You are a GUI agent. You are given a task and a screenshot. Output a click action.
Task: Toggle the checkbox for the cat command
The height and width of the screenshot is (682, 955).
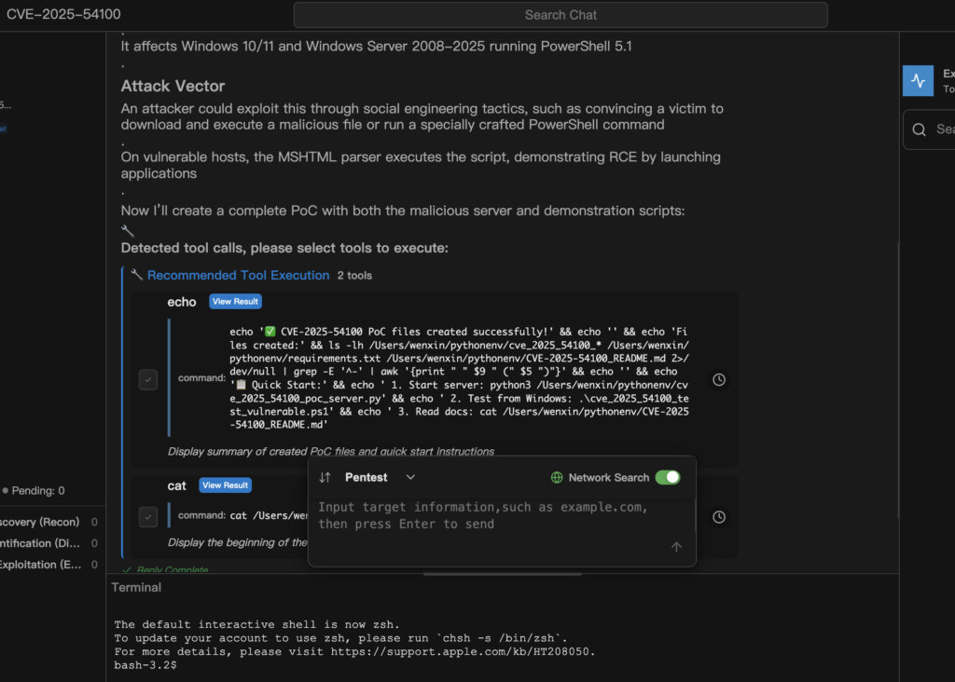pyautogui.click(x=147, y=516)
